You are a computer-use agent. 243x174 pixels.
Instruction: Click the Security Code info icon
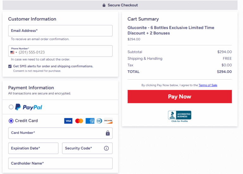106,148
